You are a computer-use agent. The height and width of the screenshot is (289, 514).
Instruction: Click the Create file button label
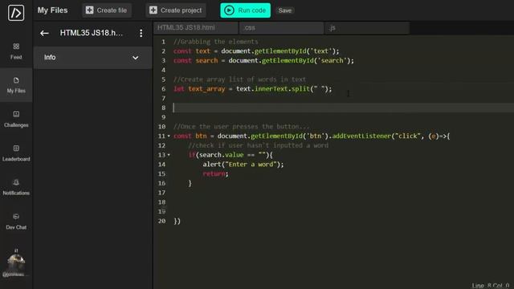point(112,10)
